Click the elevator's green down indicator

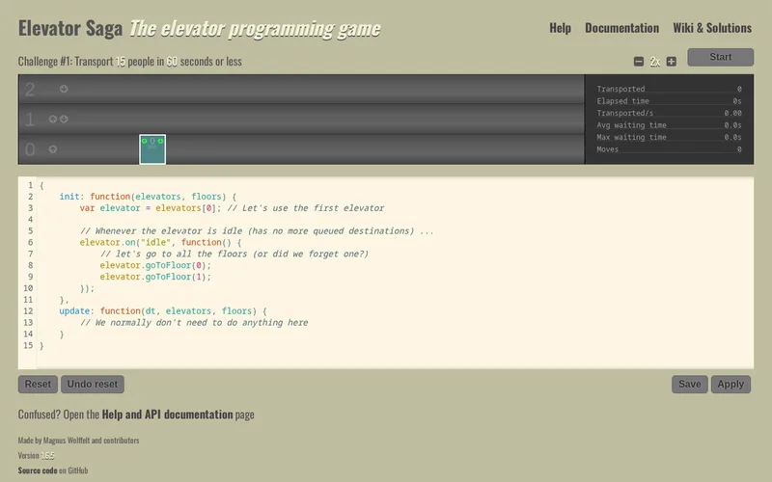coord(160,141)
